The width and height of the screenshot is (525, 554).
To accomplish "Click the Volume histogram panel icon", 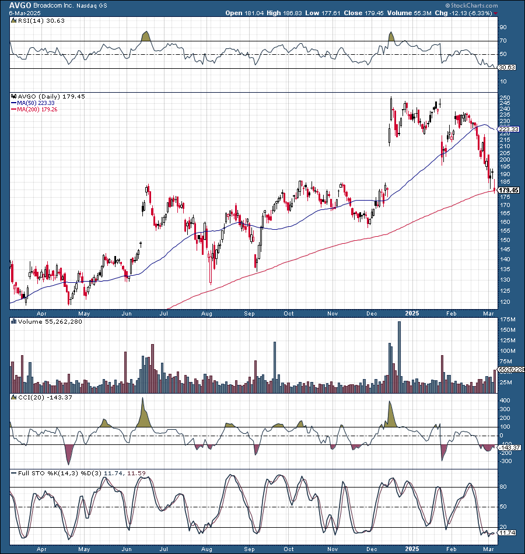I will tap(12, 321).
